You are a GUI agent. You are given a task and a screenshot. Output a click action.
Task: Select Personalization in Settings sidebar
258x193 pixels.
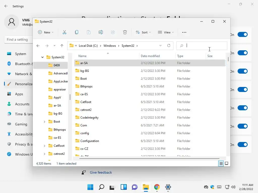coord(18,84)
